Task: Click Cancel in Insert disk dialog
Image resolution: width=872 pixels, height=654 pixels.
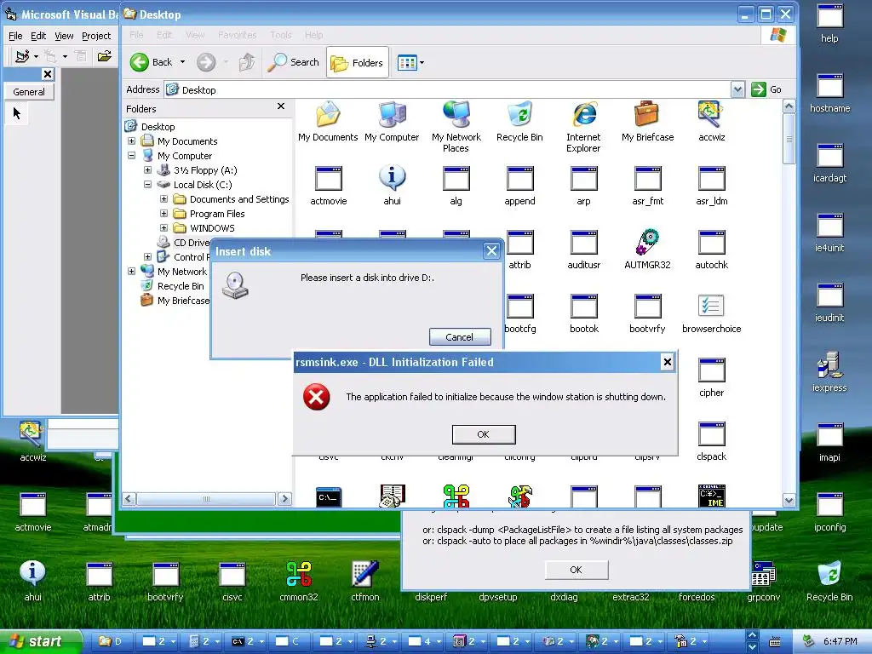Action: 460,337
